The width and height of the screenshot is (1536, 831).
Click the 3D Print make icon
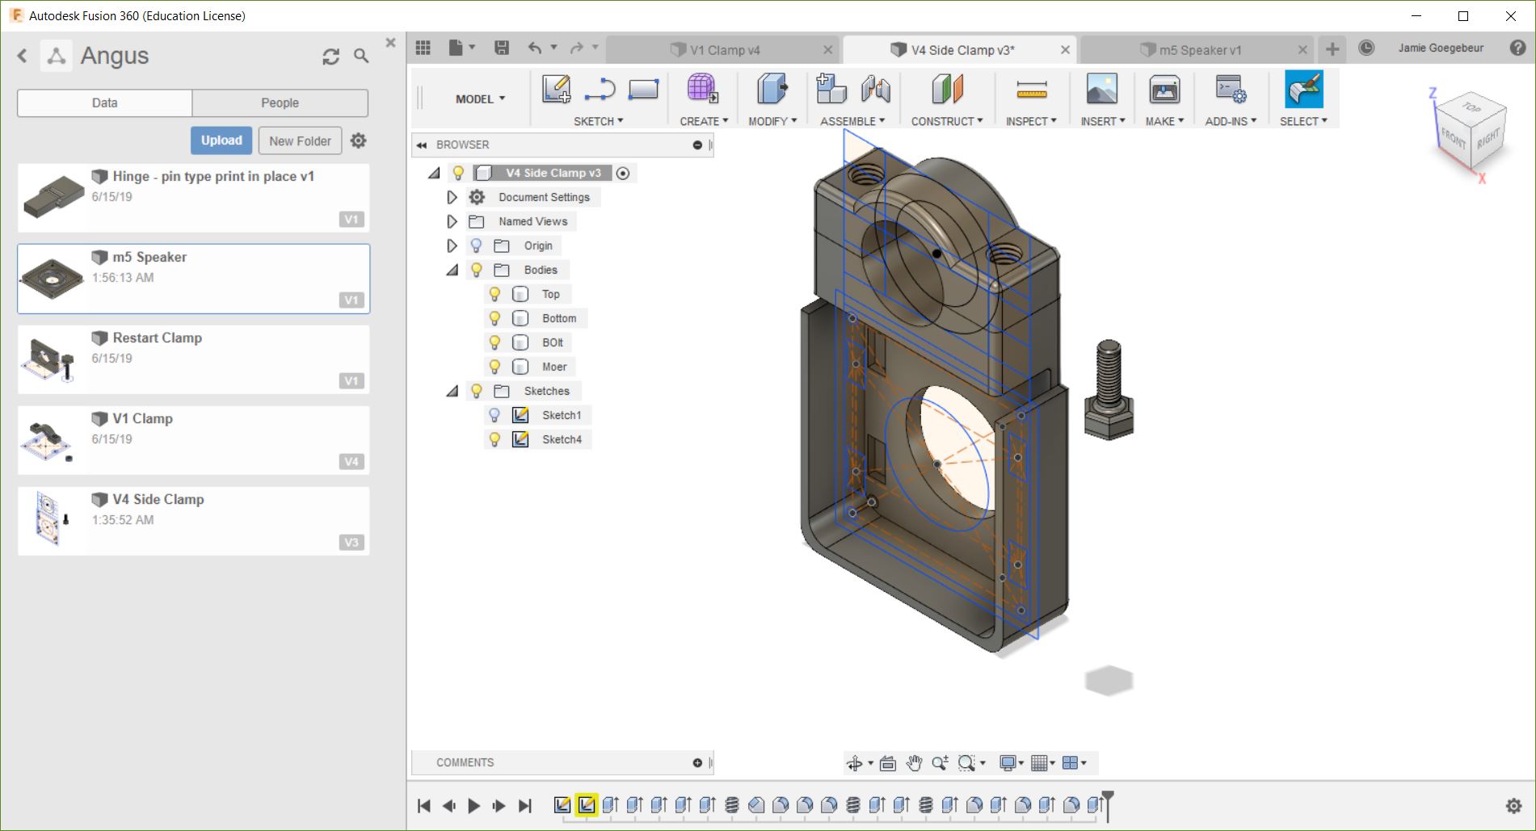click(x=1164, y=89)
